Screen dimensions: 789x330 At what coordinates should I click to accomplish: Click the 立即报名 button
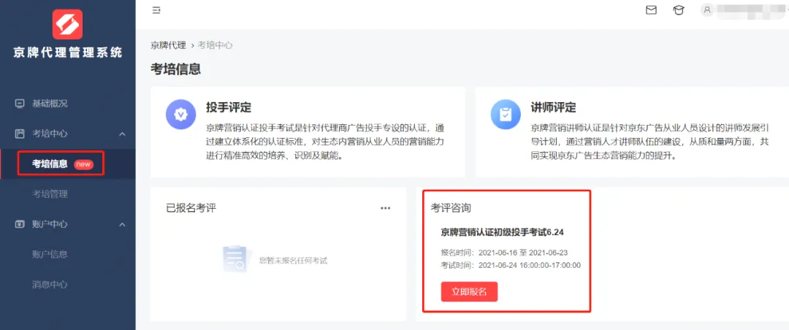pyautogui.click(x=469, y=292)
